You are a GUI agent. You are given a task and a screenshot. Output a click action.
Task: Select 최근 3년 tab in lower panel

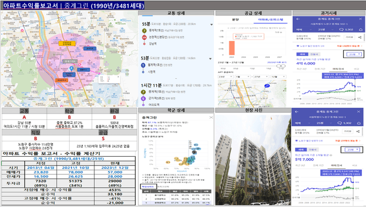click(300, 165)
